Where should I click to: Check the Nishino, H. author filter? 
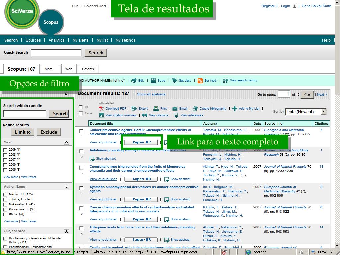pos(5,194)
